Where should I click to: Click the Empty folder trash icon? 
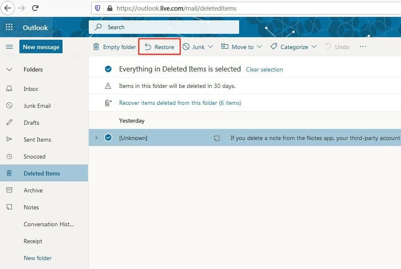point(96,47)
